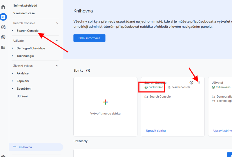232x157 pixels.
Task: Click info icon on Search Console card
Action: 191,83
